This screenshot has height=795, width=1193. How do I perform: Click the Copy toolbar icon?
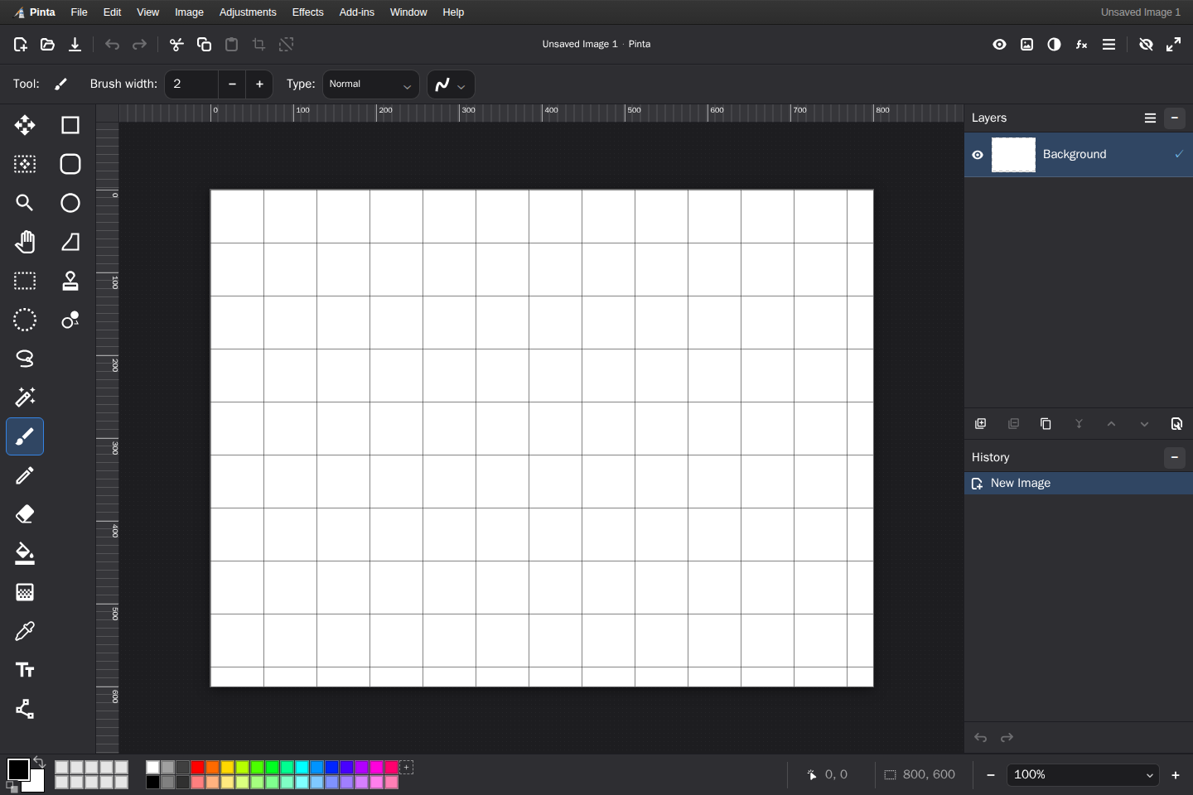pos(204,45)
